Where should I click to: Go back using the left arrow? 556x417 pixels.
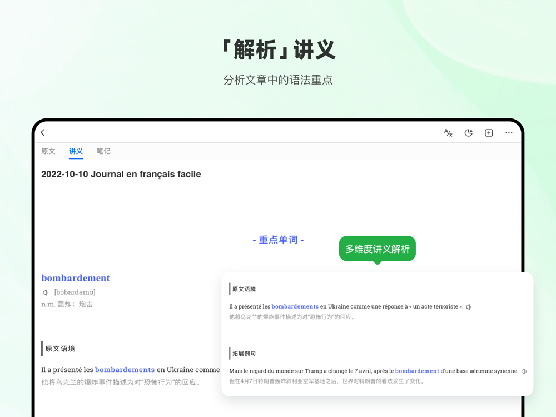coord(43,133)
